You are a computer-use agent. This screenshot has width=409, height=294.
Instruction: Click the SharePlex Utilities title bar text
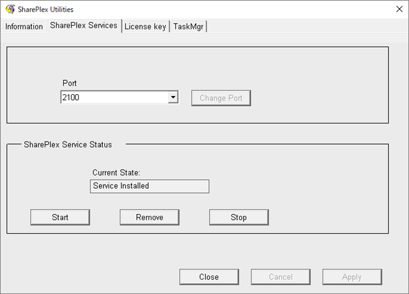[x=46, y=10]
